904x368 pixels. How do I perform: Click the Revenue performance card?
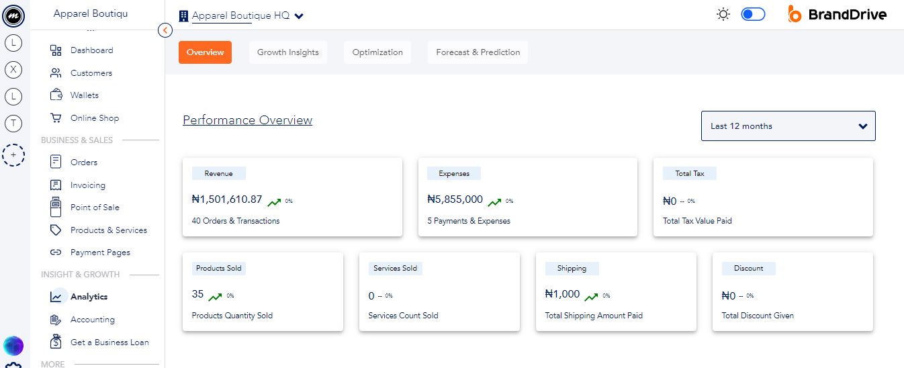pos(292,197)
